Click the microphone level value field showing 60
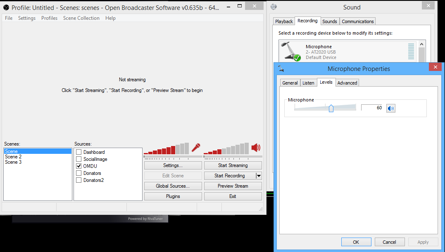The image size is (445, 252). [372, 108]
